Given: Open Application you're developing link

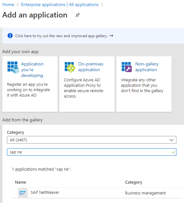Looking at the screenshot, I should 32,70.
